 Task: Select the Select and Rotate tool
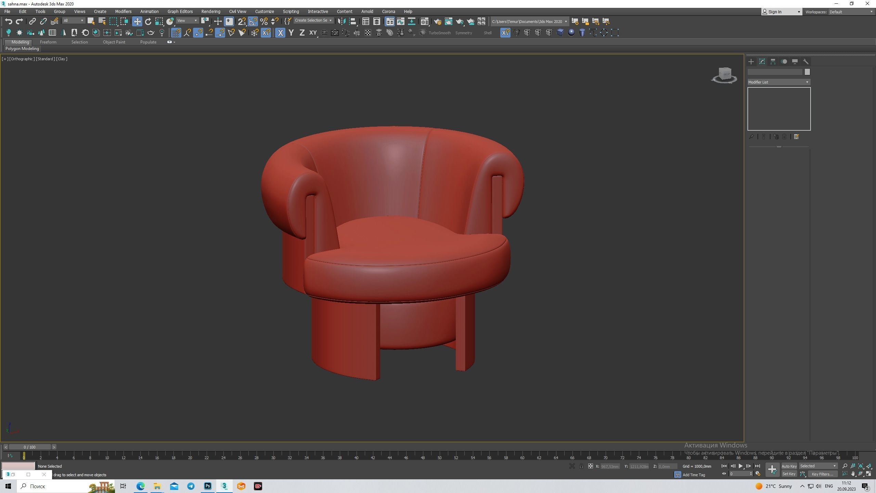(x=148, y=22)
